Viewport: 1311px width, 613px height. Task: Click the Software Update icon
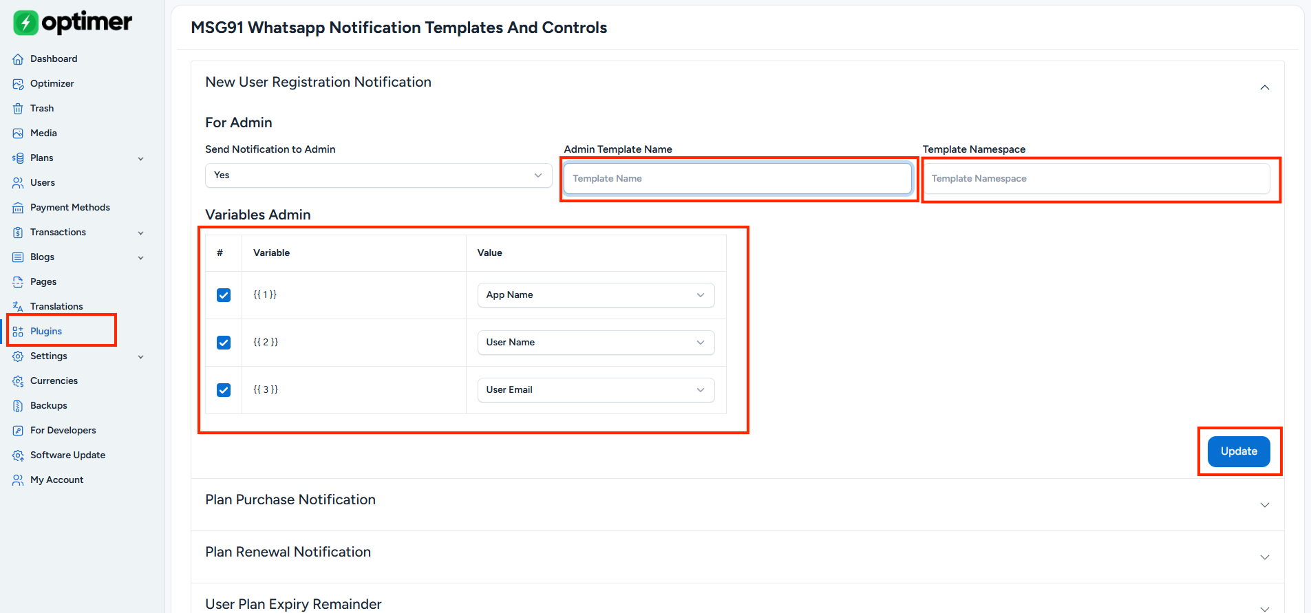click(18, 455)
